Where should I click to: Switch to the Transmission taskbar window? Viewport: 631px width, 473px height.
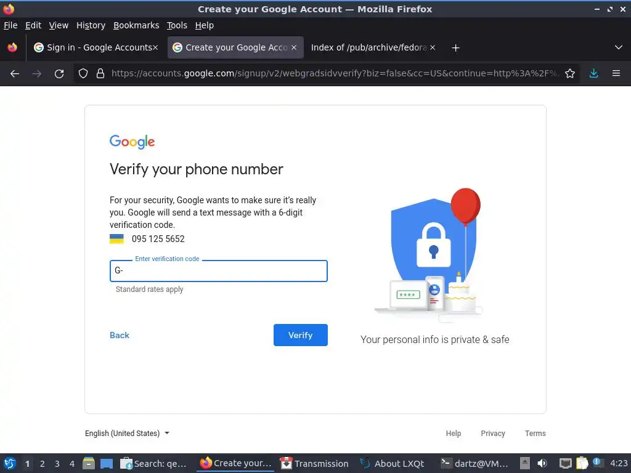[x=314, y=463]
